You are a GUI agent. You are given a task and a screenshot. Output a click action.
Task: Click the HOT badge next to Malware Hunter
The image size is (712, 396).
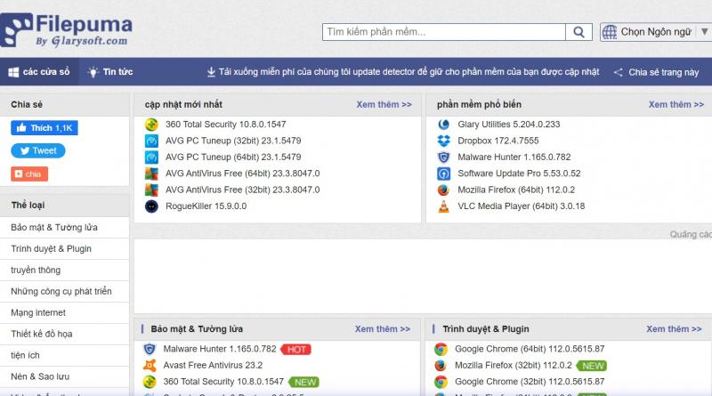[296, 349]
